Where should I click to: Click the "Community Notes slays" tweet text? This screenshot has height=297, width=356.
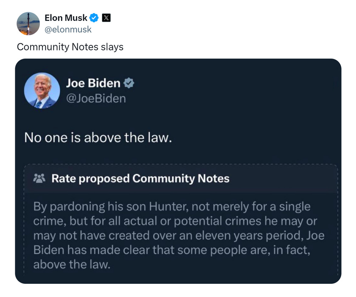70,47
